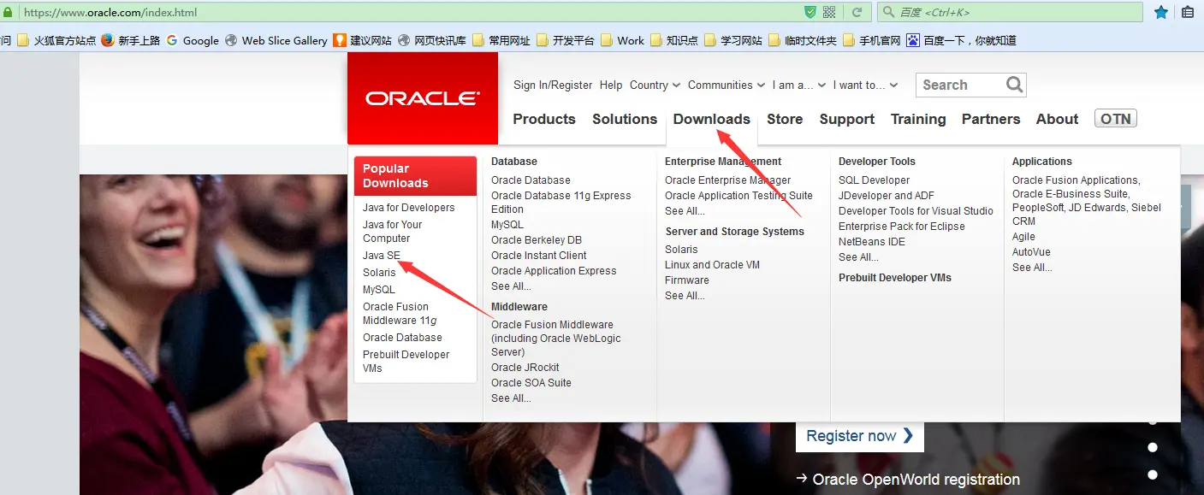Open the 建议网站 bookmark
Viewport: 1204px width, 495px height.
pyautogui.click(x=362, y=40)
